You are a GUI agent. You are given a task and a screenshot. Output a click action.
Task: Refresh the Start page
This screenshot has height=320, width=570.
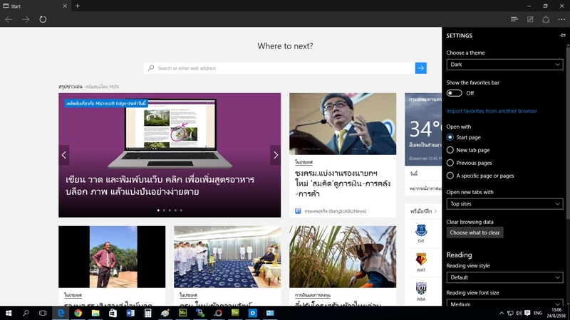43,19
